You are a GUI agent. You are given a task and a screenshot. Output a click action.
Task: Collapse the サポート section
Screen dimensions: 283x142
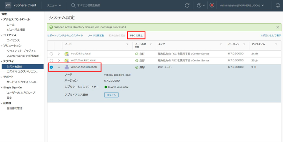point(2,77)
